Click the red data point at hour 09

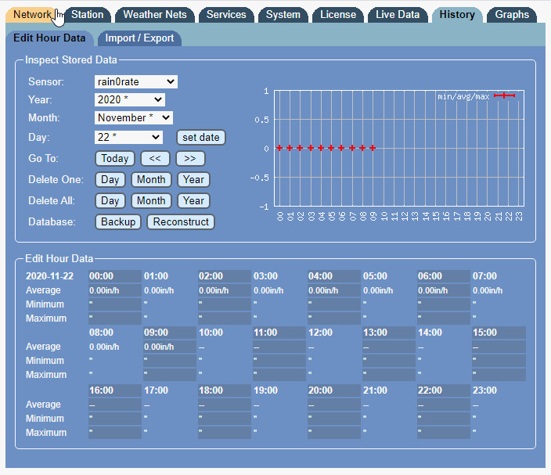pyautogui.click(x=373, y=148)
